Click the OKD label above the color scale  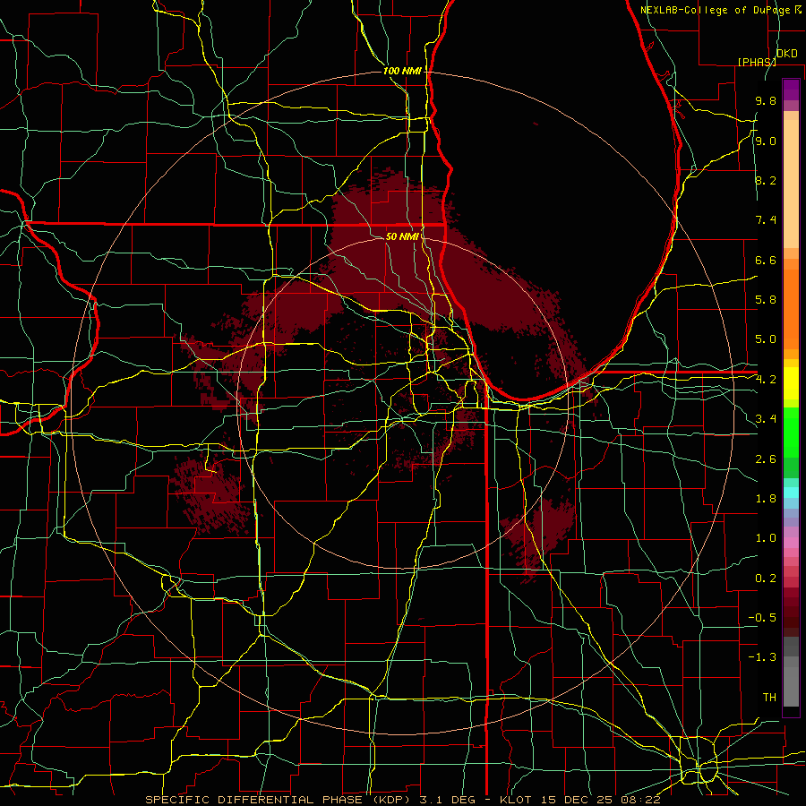[x=787, y=54]
